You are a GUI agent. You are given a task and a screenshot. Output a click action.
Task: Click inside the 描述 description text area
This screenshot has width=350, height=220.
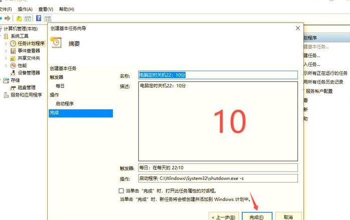pyautogui.click(x=218, y=121)
